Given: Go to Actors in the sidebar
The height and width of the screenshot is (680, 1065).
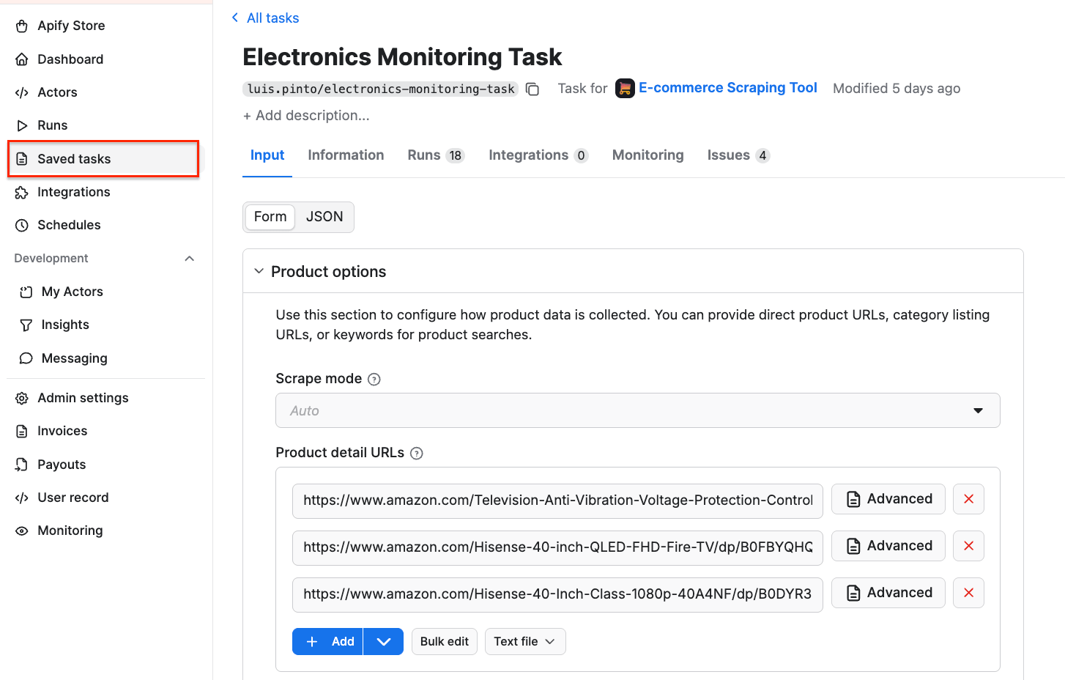Looking at the screenshot, I should [57, 92].
